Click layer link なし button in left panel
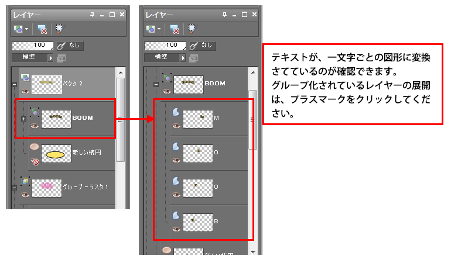451x263 pixels. pos(70,46)
